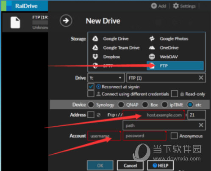Click the OK button

100,166
